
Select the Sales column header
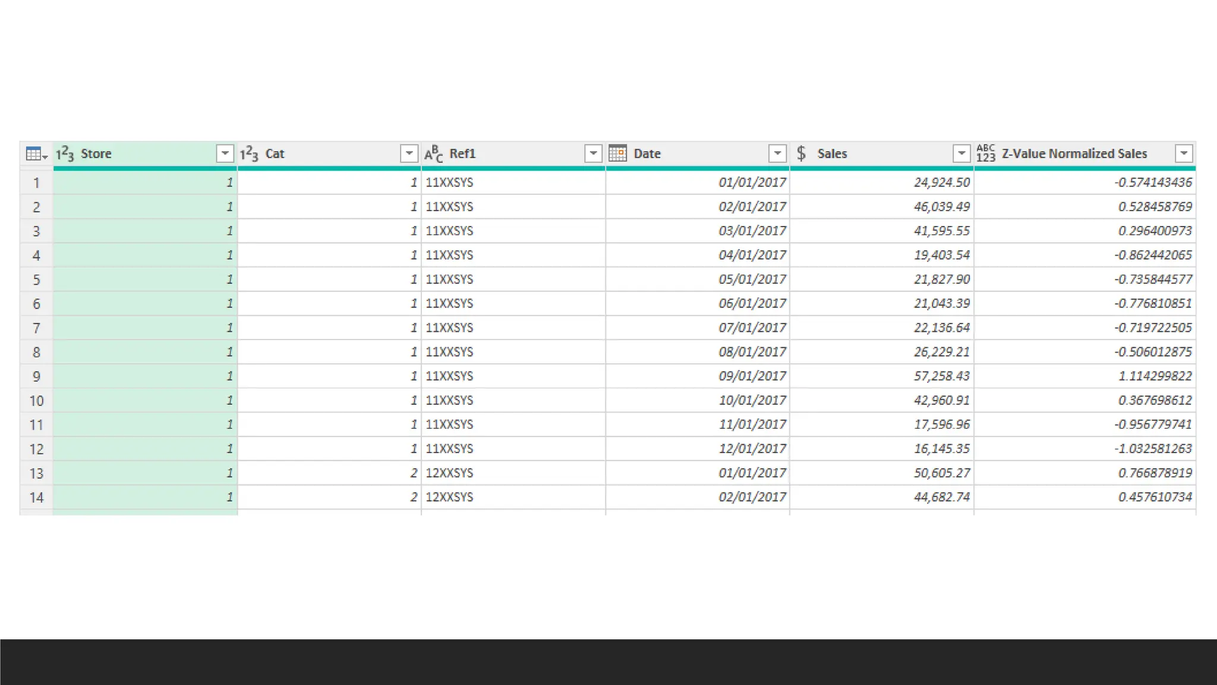[832, 153]
